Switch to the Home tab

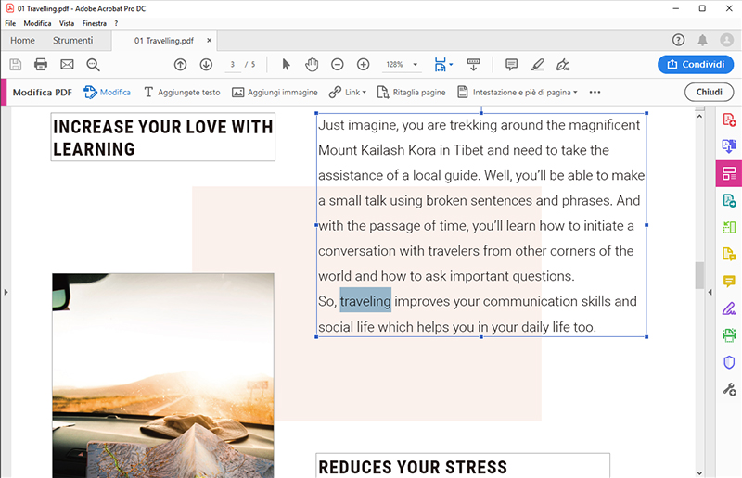pos(22,41)
